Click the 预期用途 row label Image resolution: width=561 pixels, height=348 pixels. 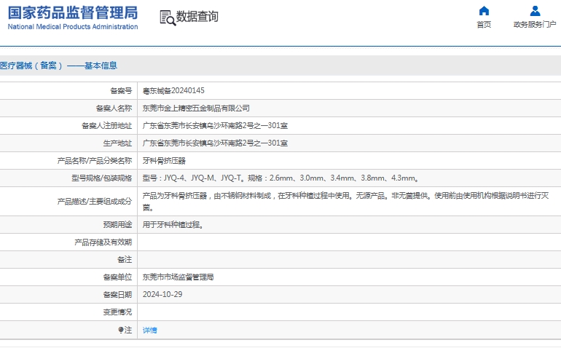coord(117,225)
